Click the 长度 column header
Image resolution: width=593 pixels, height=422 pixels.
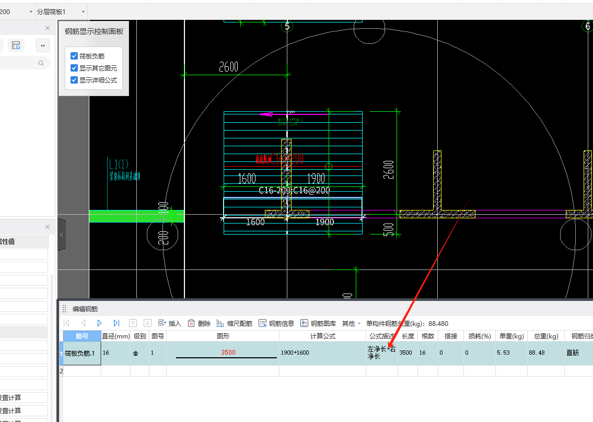coord(408,336)
